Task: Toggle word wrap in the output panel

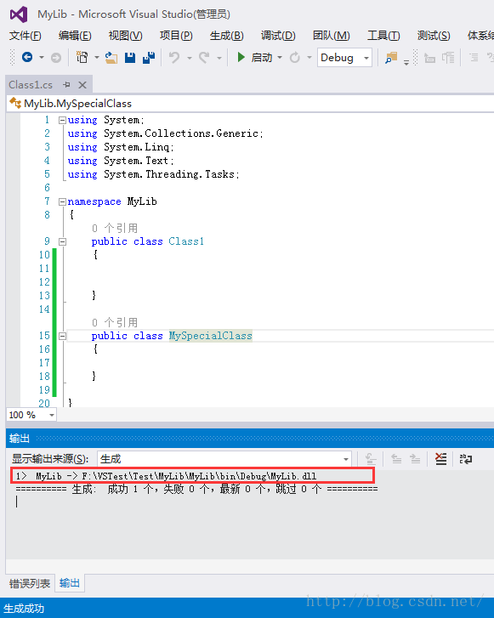Action: [465, 459]
